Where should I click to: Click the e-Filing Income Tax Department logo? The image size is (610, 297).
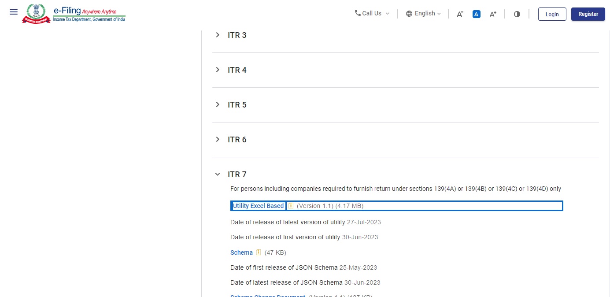tap(74, 13)
